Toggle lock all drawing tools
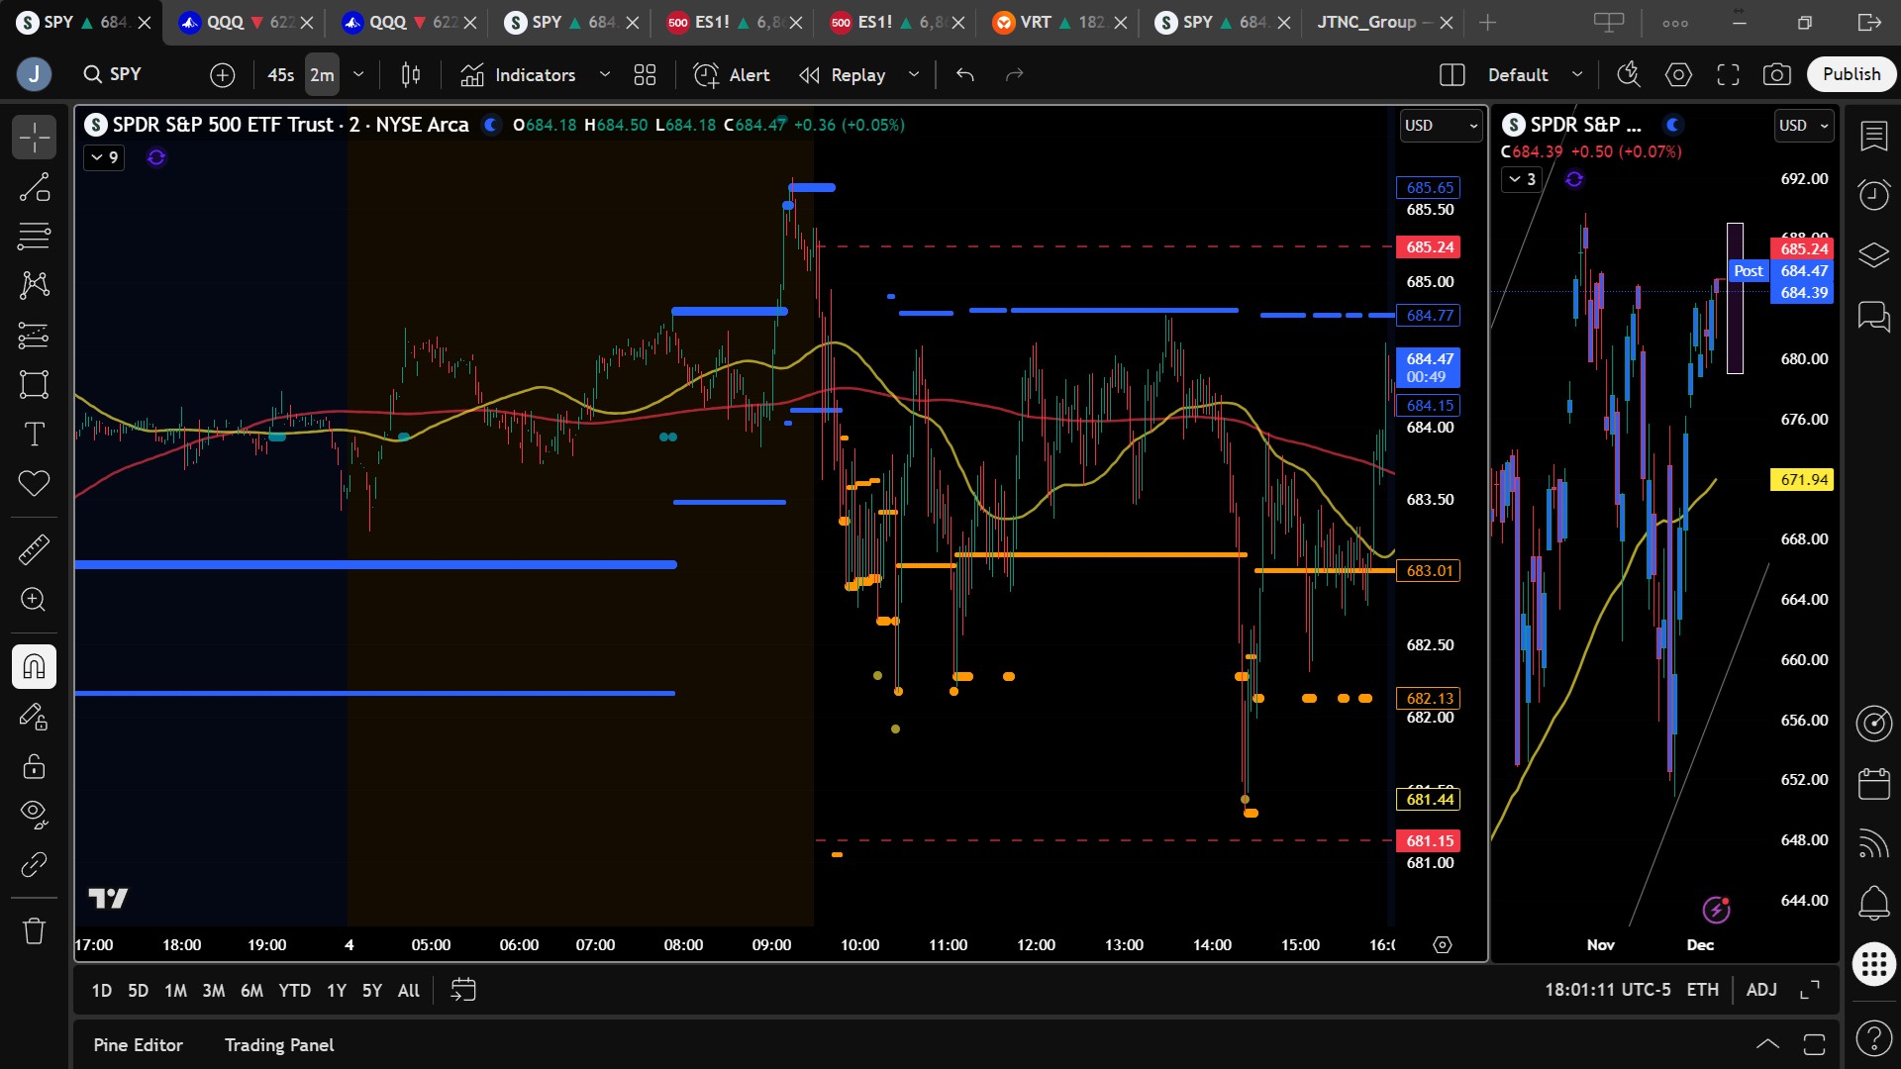Screen dimensions: 1901x1069 [x=34, y=766]
